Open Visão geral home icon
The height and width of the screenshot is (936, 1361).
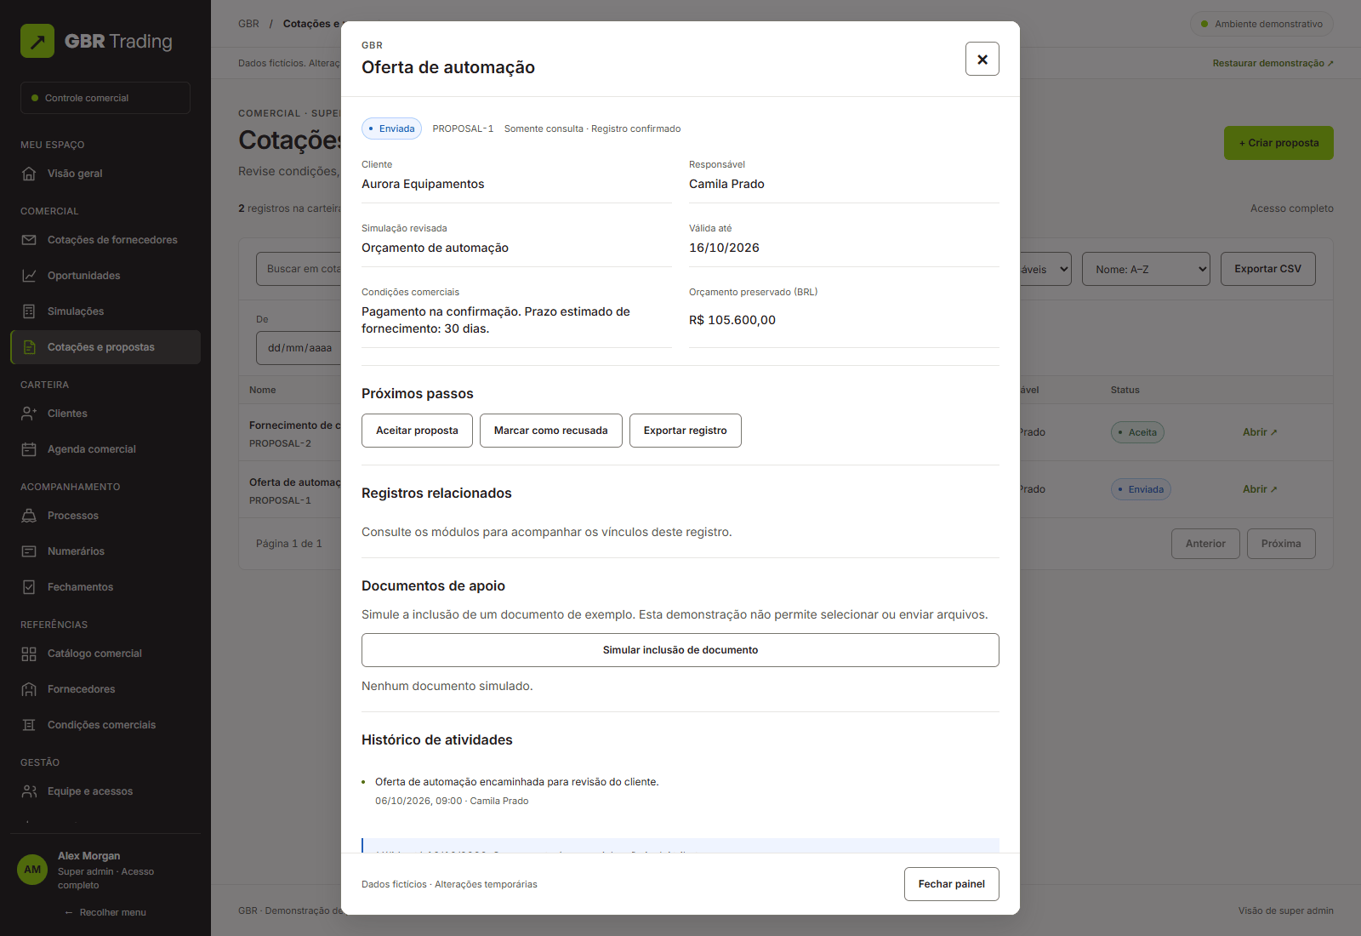(x=29, y=174)
